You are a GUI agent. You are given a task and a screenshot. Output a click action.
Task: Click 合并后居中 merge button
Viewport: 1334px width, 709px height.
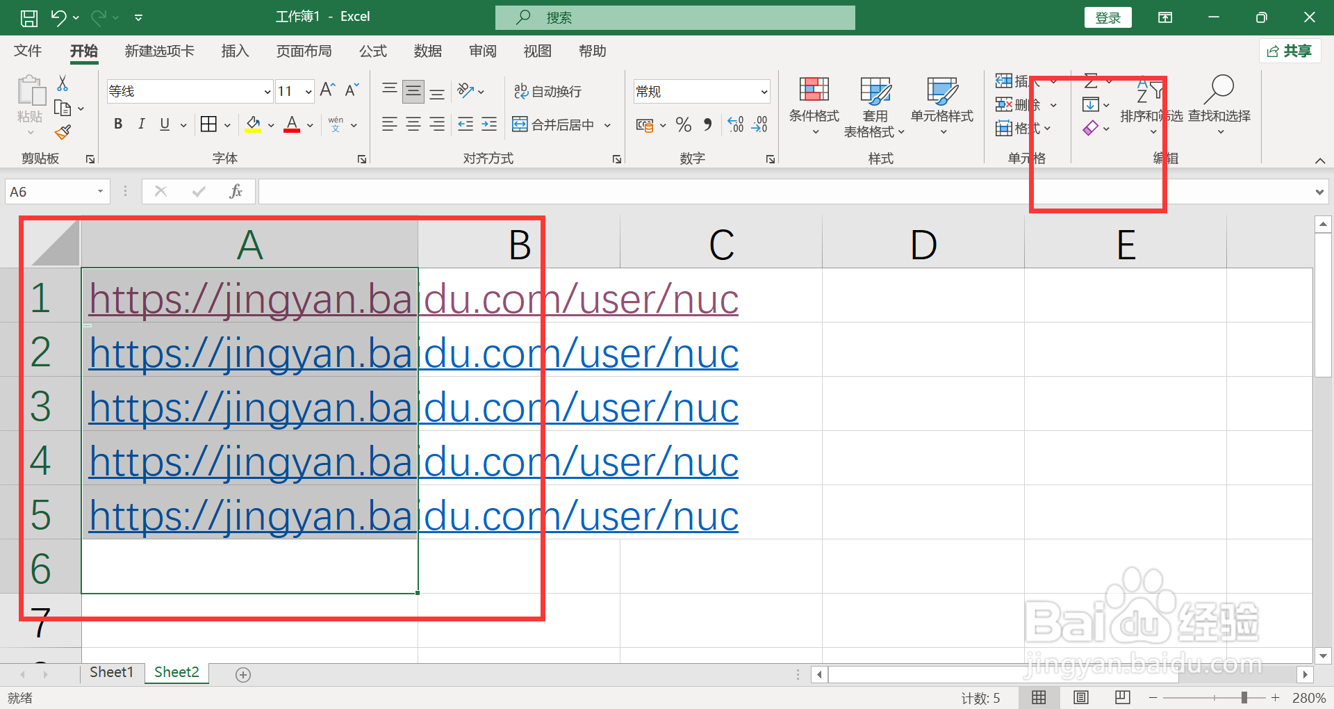pyautogui.click(x=554, y=124)
